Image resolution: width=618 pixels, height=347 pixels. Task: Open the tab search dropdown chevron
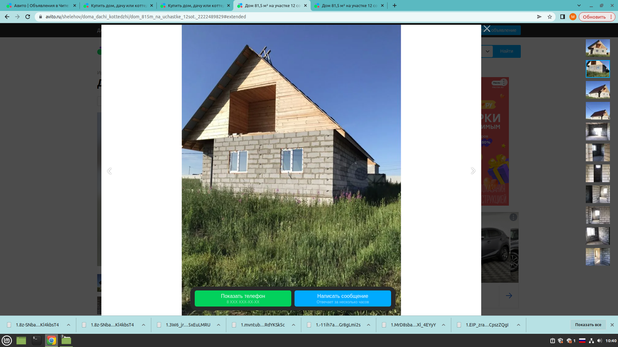tap(579, 5)
